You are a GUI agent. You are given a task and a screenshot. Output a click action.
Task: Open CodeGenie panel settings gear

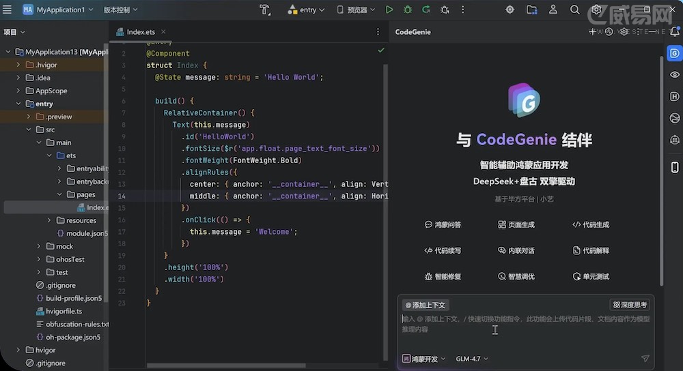[624, 32]
